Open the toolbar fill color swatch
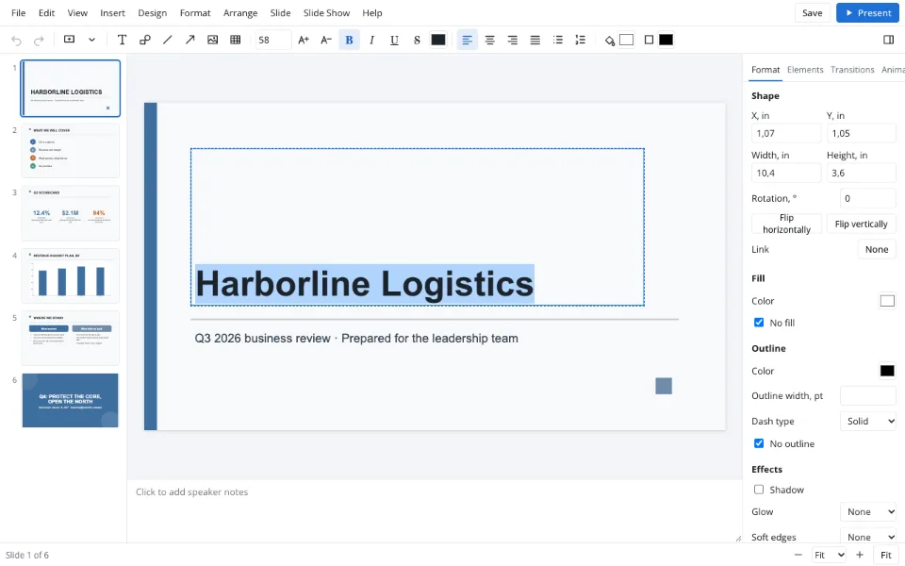This screenshot has height=566, width=905. pyautogui.click(x=626, y=40)
